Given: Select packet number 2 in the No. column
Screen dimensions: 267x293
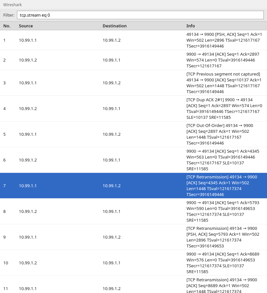Looking at the screenshot, I should click(5, 60).
